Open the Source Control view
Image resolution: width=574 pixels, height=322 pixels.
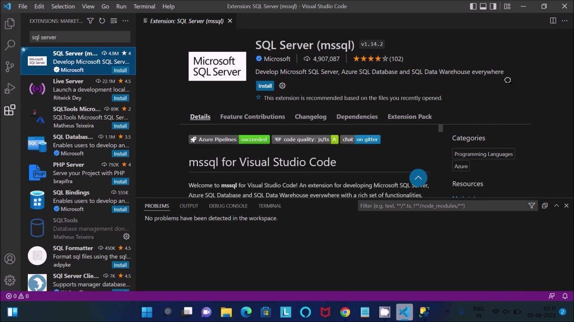tap(10, 67)
